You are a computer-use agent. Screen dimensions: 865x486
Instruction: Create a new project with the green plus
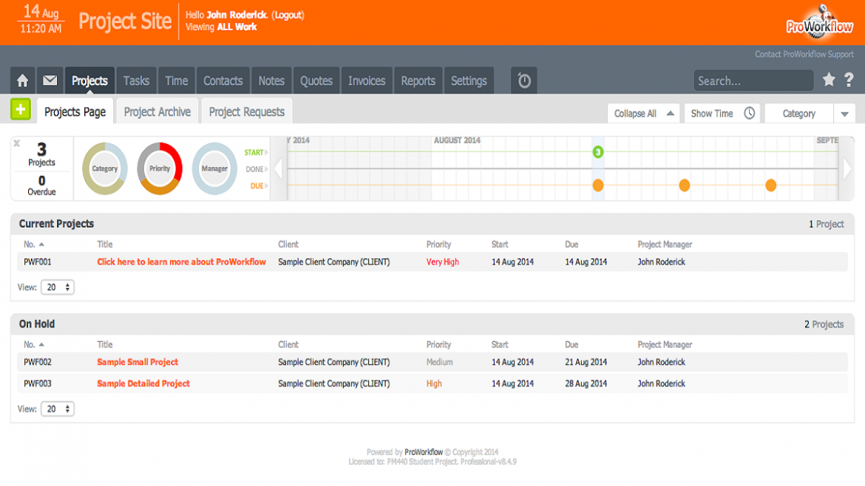[20, 109]
